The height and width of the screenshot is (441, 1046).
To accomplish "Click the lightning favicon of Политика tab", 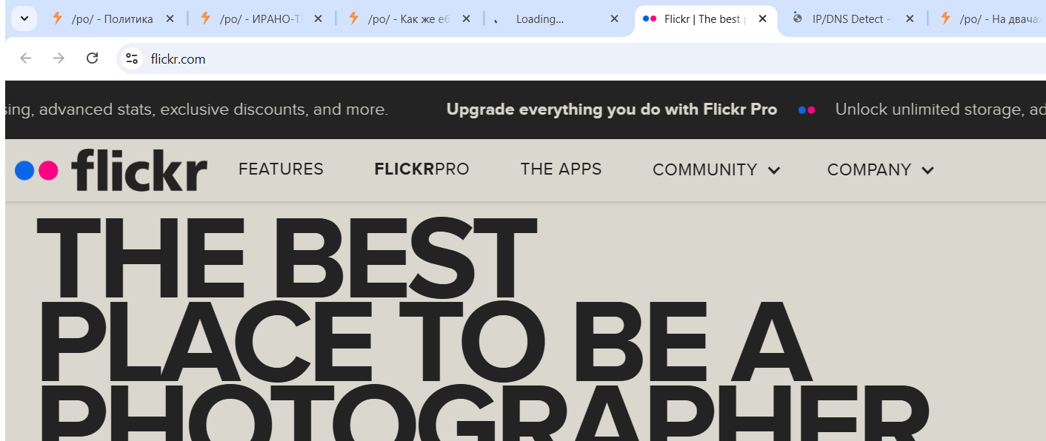I will [x=57, y=18].
